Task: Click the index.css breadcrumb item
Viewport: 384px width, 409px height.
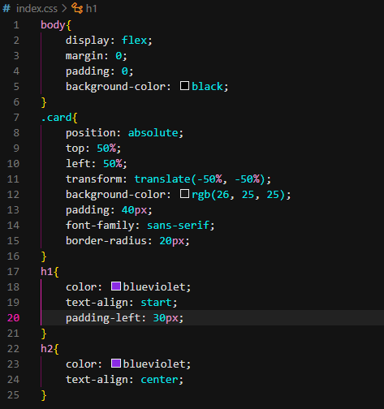Action: point(37,9)
